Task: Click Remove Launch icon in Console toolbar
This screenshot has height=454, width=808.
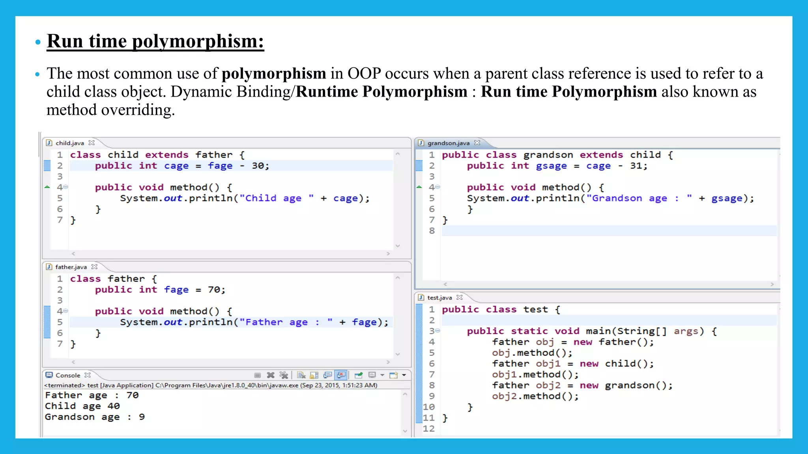Action: pyautogui.click(x=271, y=375)
